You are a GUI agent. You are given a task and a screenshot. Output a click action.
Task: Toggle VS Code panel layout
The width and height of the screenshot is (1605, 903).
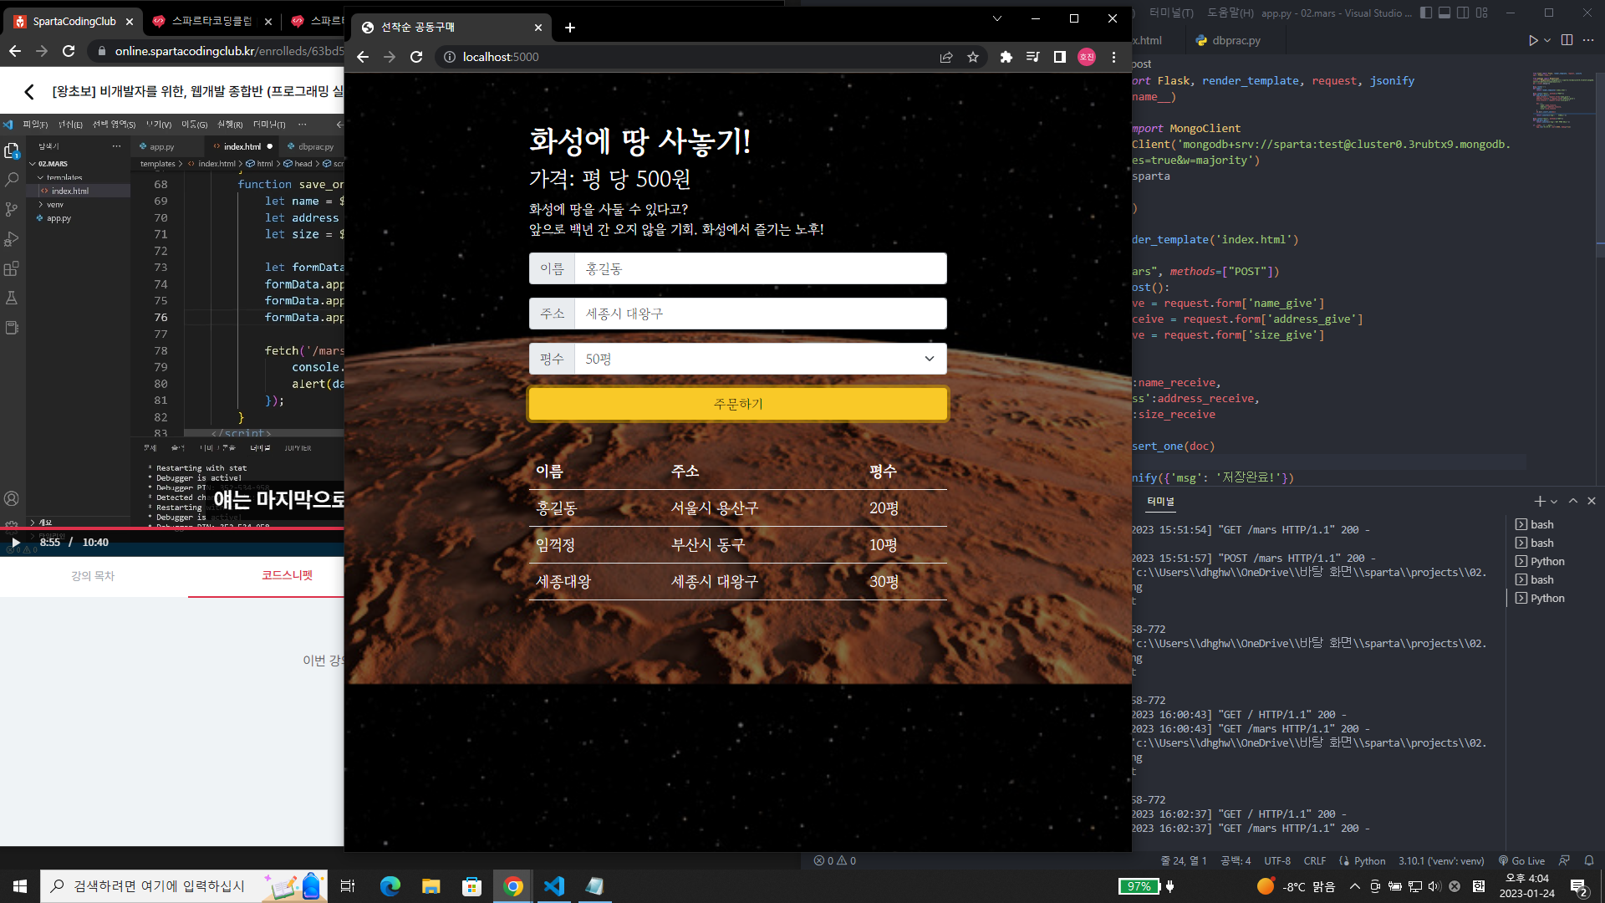1444,13
